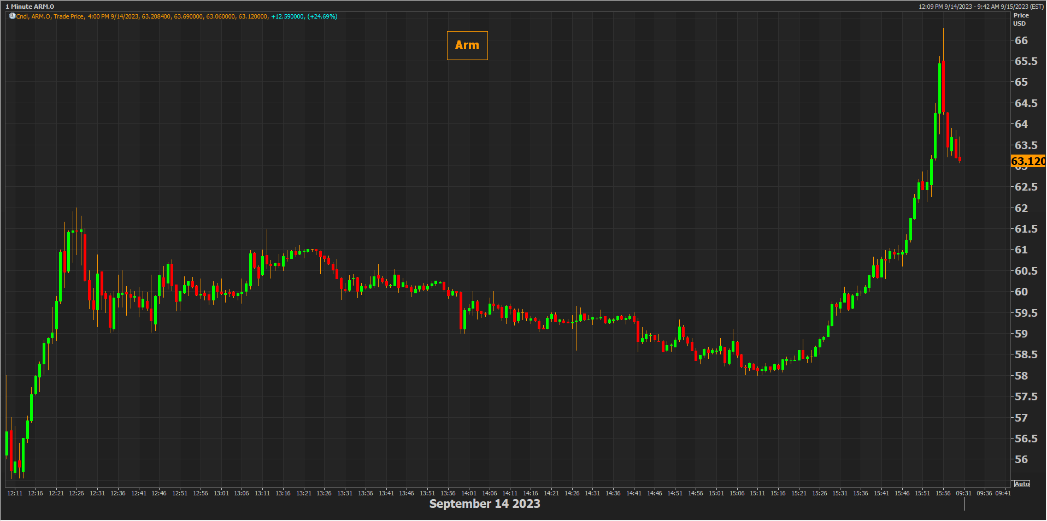
Task: Click the Auto scale button
Action: click(1021, 484)
